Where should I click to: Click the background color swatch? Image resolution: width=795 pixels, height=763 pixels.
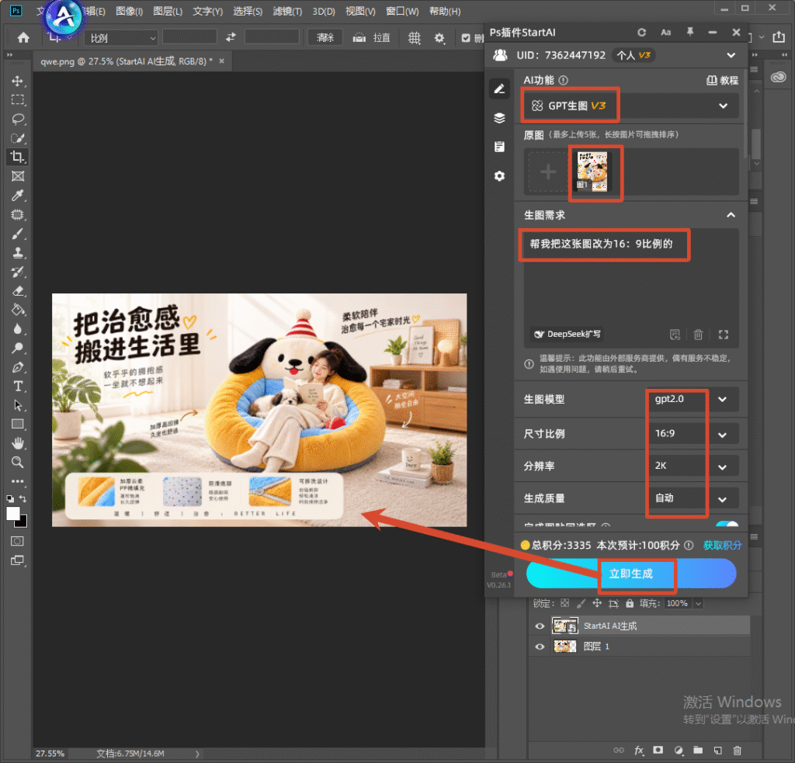pyautogui.click(x=23, y=522)
